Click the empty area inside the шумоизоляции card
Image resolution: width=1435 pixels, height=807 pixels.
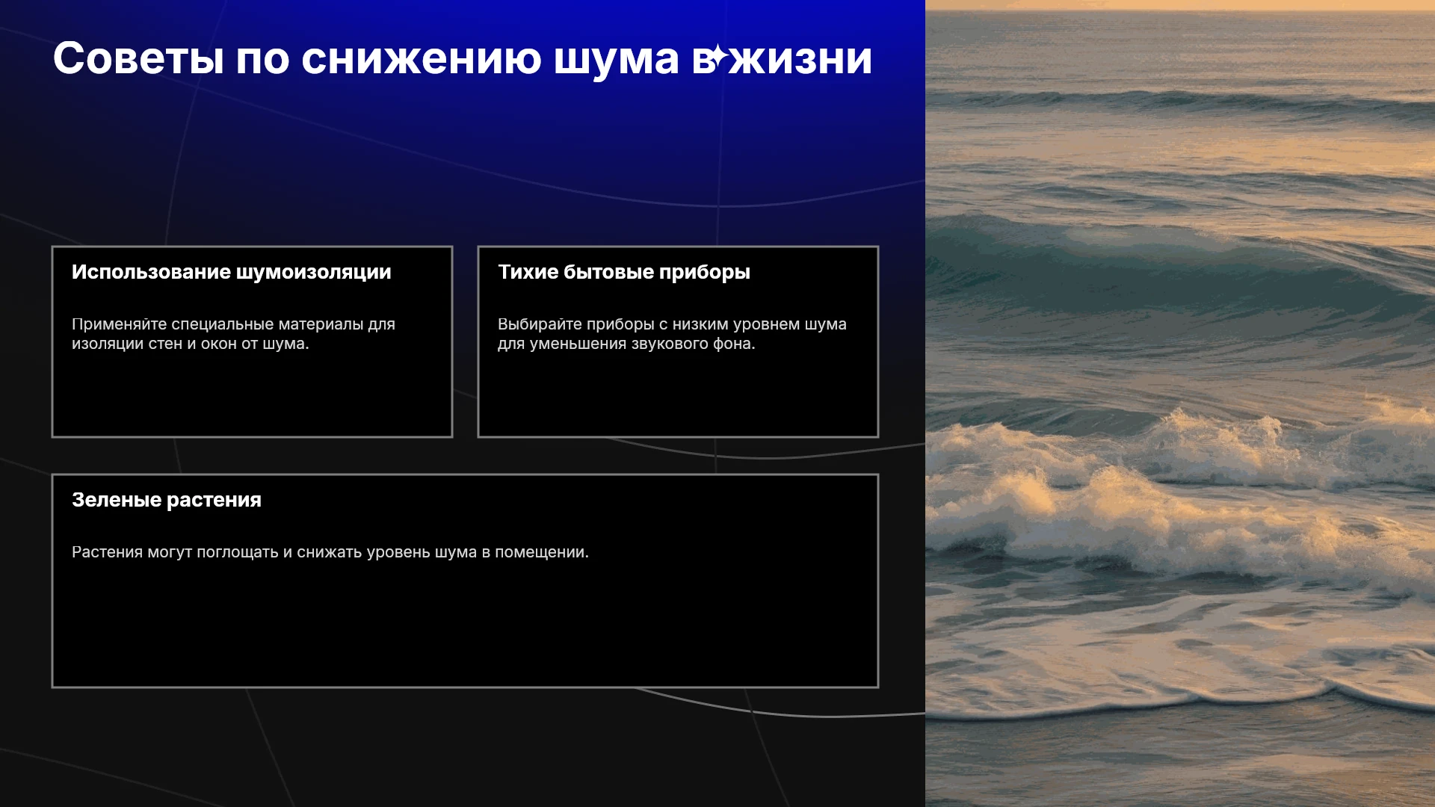(x=252, y=396)
